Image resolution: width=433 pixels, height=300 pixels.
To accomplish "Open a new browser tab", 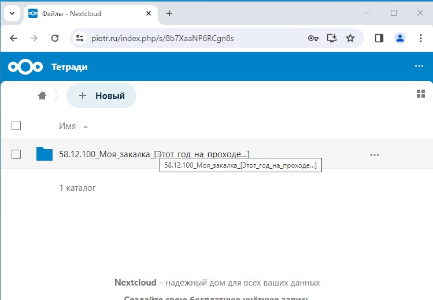I will coord(169,13).
